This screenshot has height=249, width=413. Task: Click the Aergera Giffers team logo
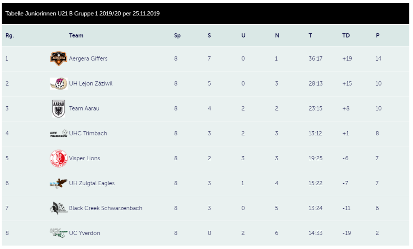[x=58, y=59]
